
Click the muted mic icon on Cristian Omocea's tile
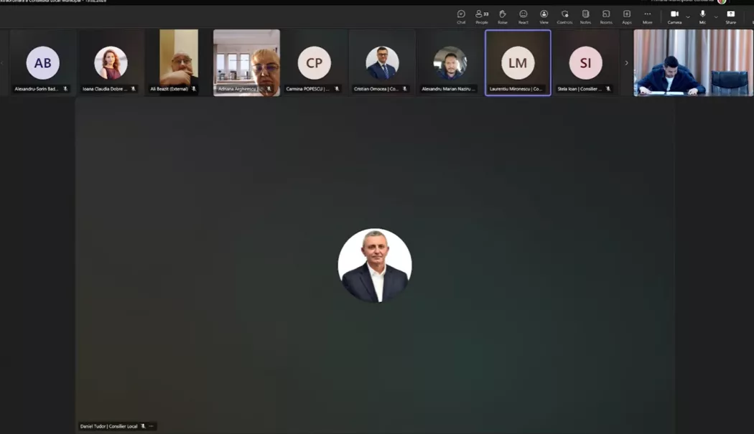(x=404, y=89)
